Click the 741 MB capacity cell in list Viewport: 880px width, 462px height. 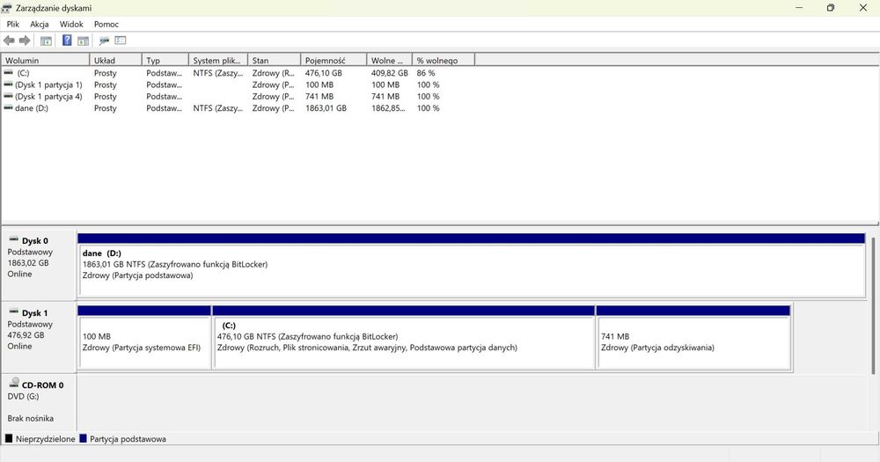[x=319, y=97]
